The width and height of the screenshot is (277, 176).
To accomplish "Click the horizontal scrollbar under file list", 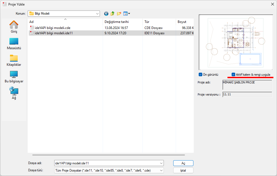I will (108, 155).
